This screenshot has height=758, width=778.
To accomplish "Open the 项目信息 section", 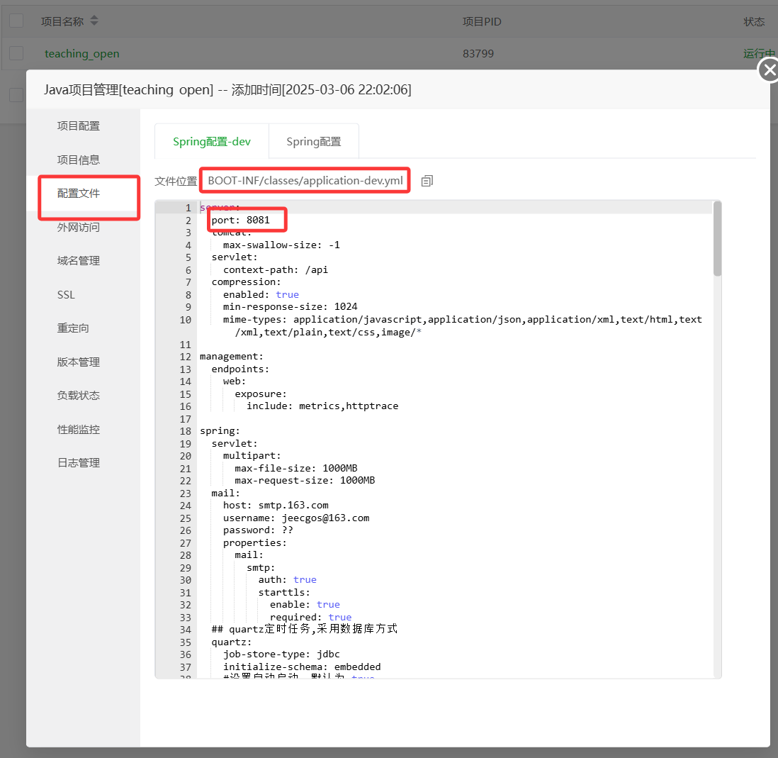I will click(79, 160).
